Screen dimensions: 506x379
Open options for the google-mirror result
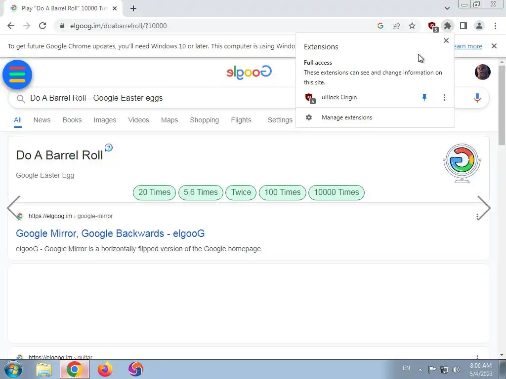pyautogui.click(x=477, y=217)
